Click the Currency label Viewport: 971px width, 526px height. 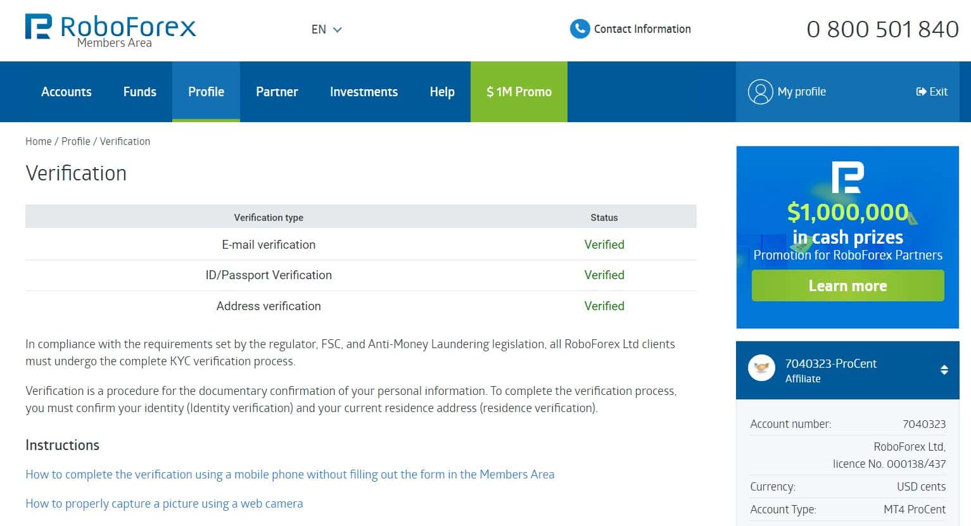773,487
